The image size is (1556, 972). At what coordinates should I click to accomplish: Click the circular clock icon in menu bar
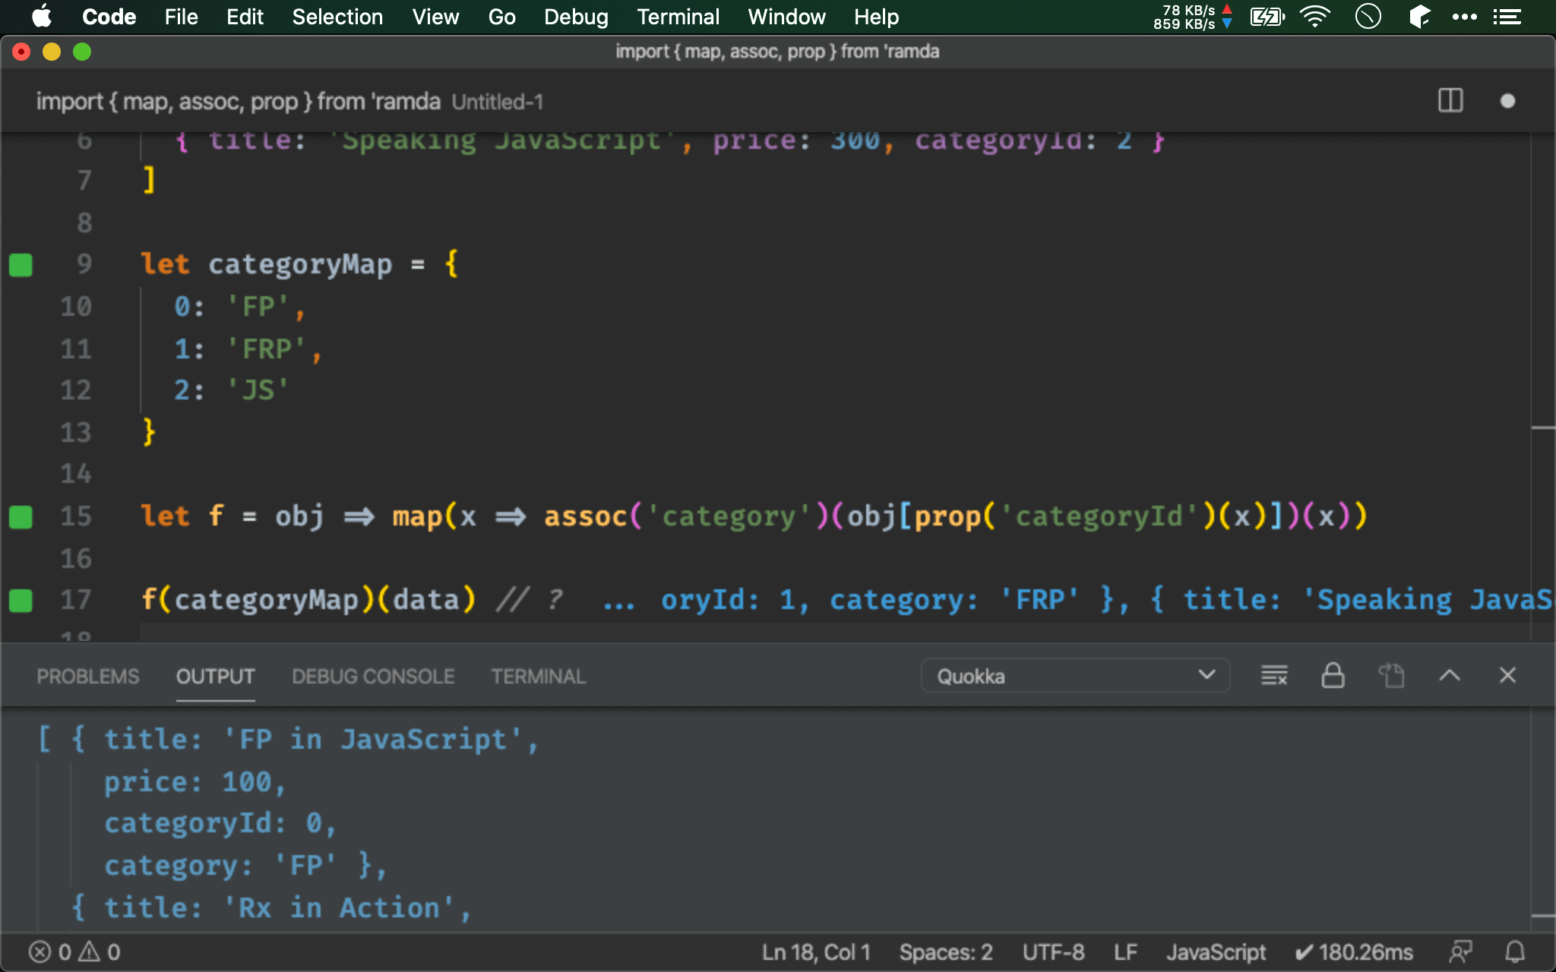[1368, 16]
